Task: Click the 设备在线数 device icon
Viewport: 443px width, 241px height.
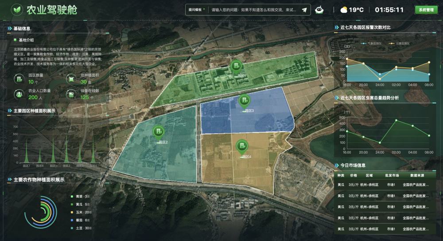Action: click(x=72, y=94)
